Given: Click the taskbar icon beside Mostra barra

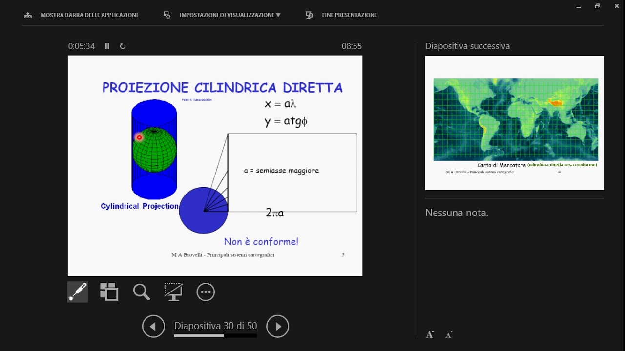Looking at the screenshot, I should click(x=28, y=15).
